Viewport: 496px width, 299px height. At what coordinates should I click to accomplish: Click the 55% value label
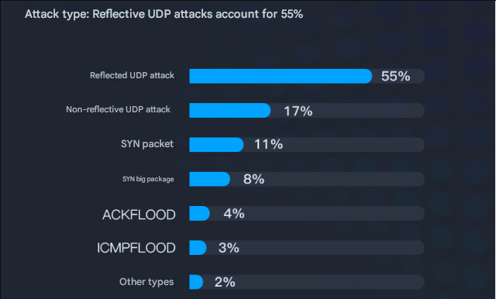tap(395, 76)
